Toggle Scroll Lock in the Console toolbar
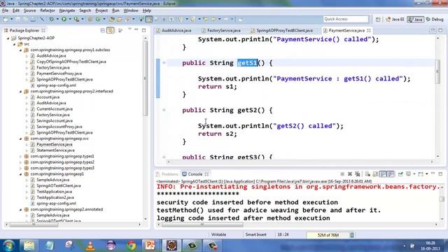The image size is (448, 252). point(375,174)
